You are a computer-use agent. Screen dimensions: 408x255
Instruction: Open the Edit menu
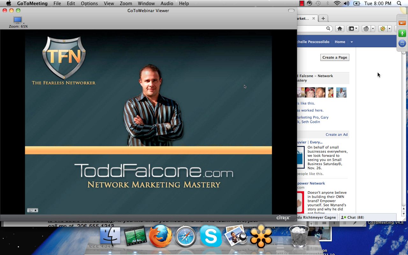(71, 4)
